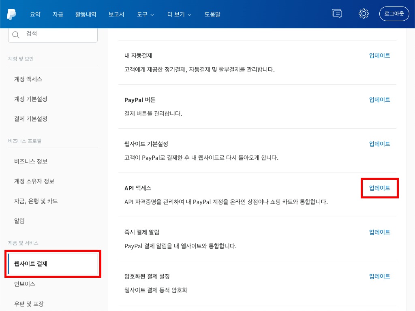Click the PayPal 버튼 heading

(x=140, y=100)
